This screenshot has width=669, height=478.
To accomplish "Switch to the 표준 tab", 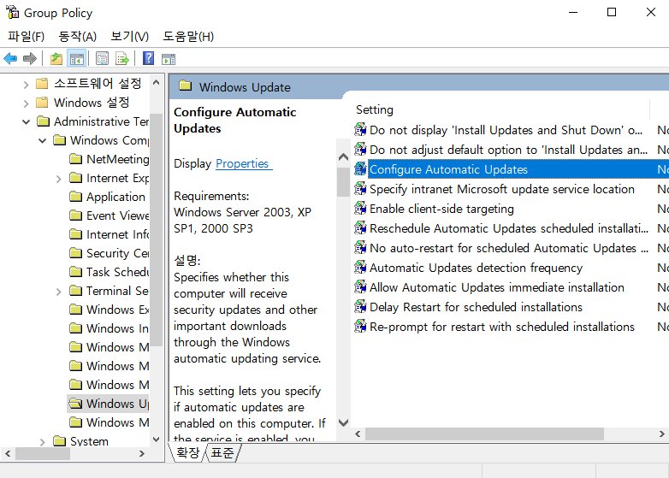I will [x=222, y=452].
